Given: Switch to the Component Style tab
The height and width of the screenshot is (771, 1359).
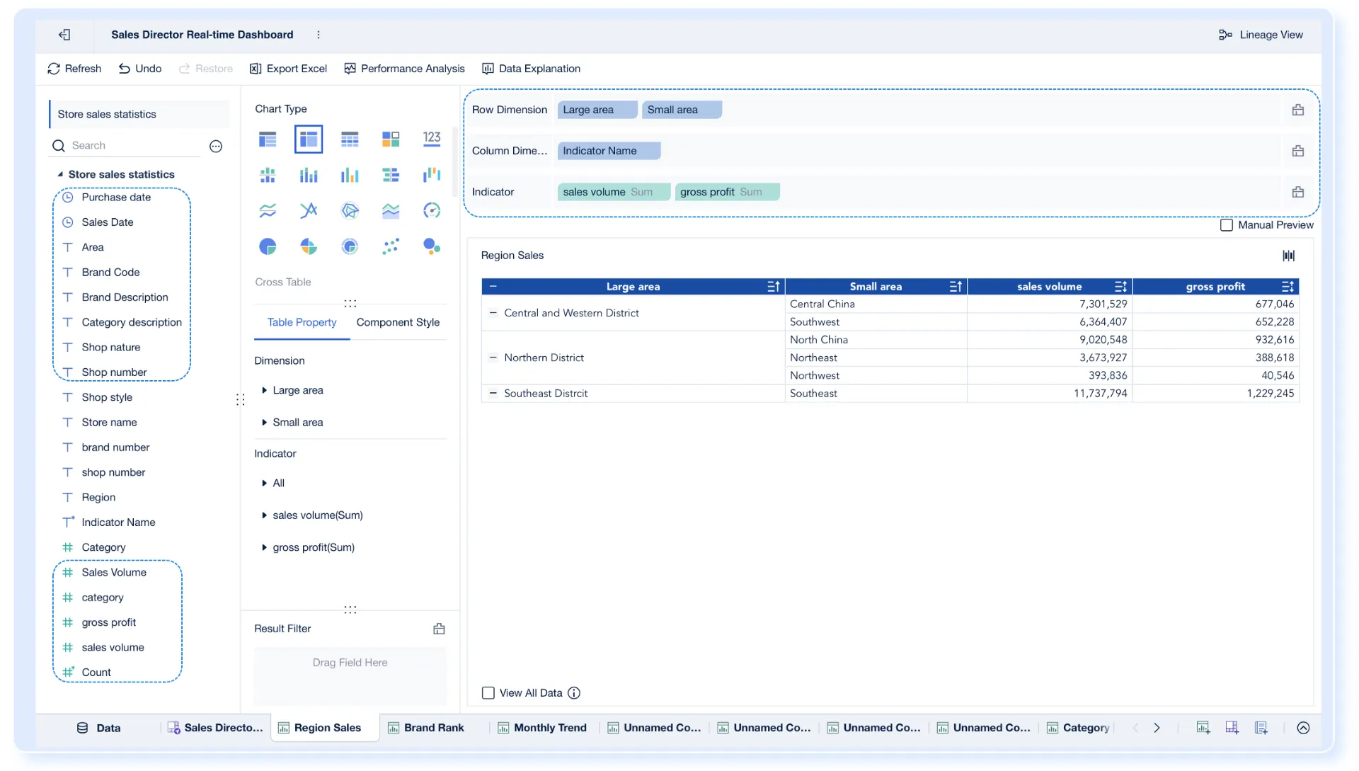Looking at the screenshot, I should tap(398, 322).
